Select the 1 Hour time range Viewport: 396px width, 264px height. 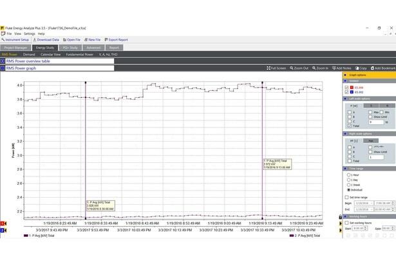click(350, 174)
